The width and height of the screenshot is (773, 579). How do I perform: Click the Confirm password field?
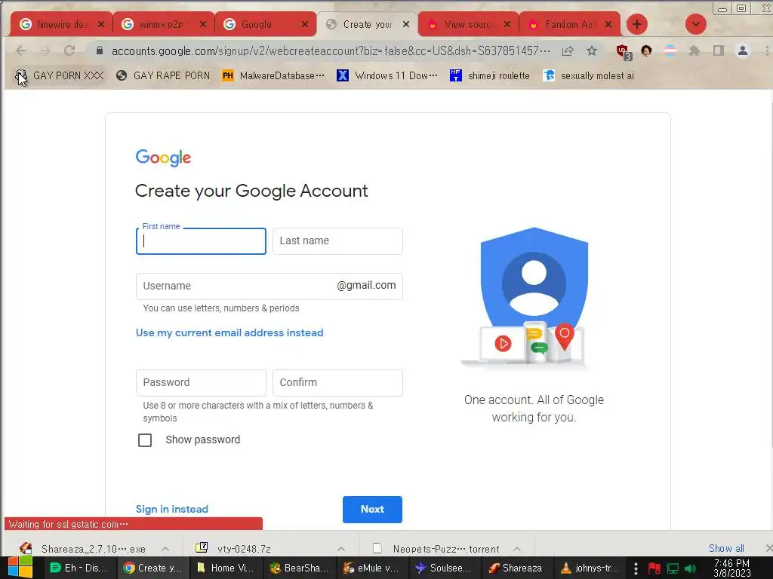[337, 382]
